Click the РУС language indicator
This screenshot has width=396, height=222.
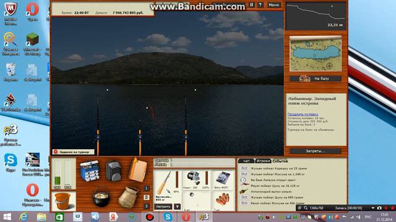pos(368,217)
